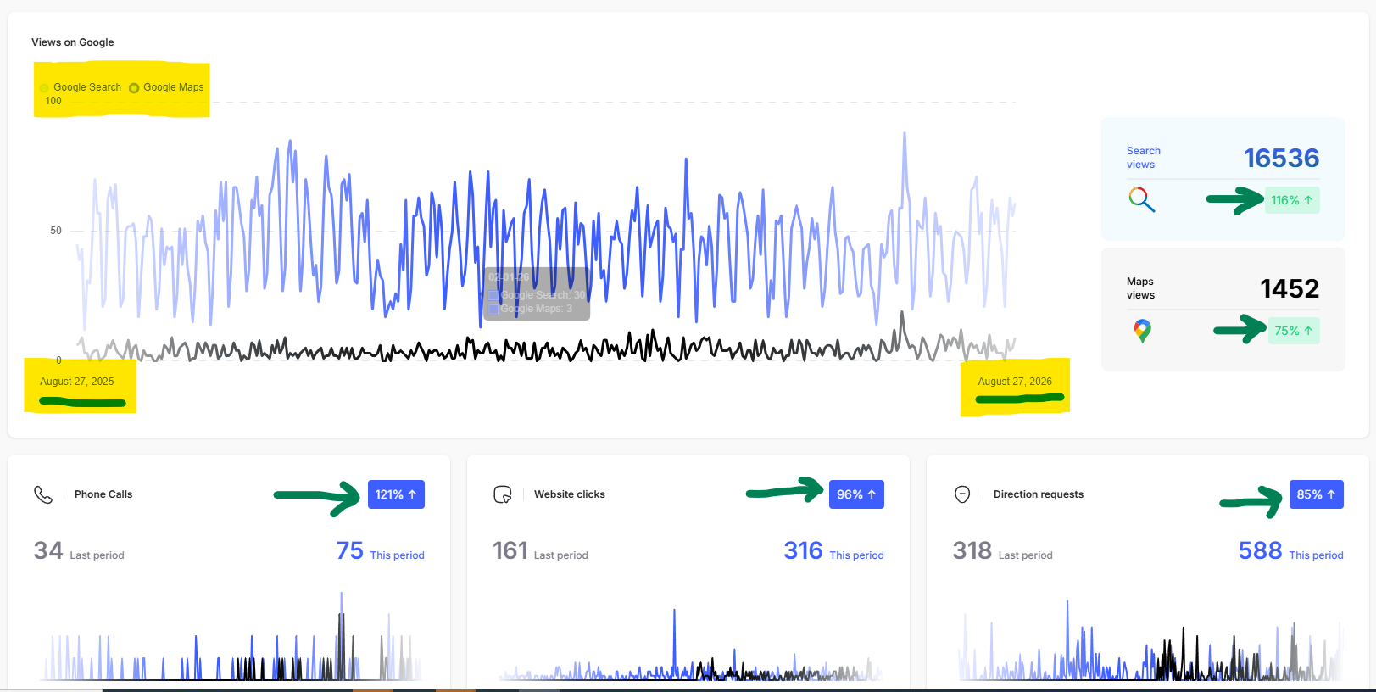Click the Google Maps pin icon
The width and height of the screenshot is (1376, 692).
pyautogui.click(x=1142, y=331)
